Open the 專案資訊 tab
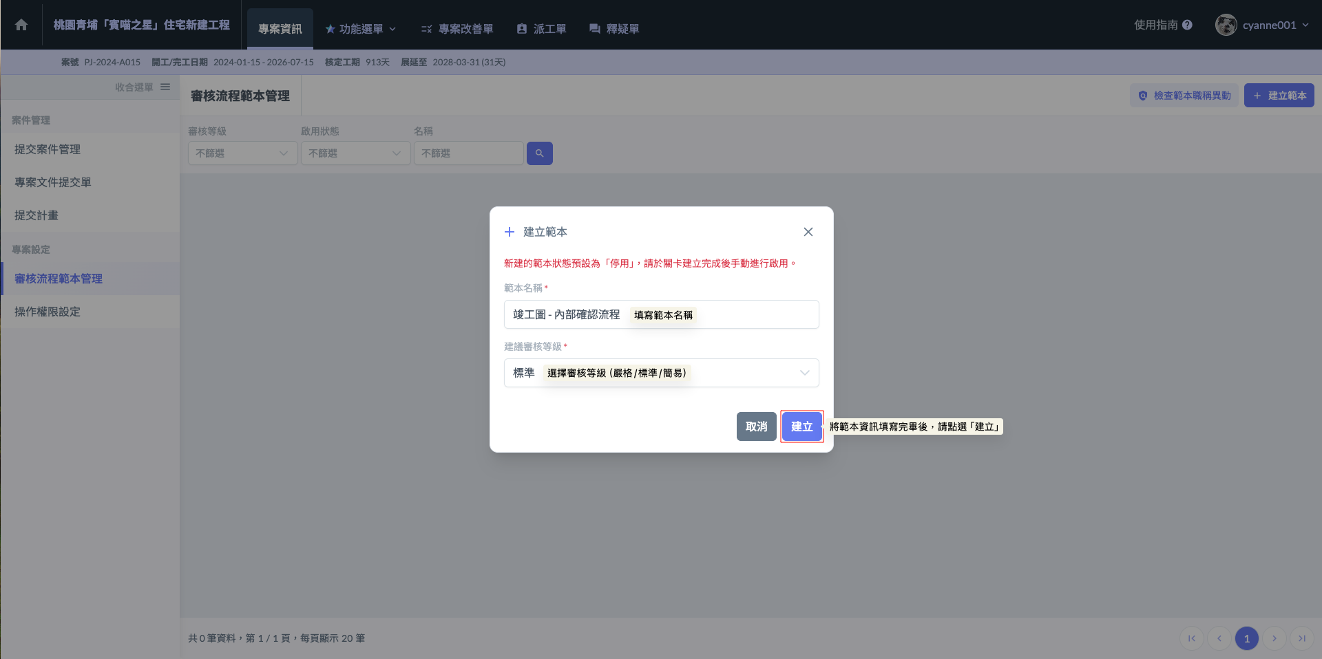Screen dimensions: 1322x659 point(280,29)
